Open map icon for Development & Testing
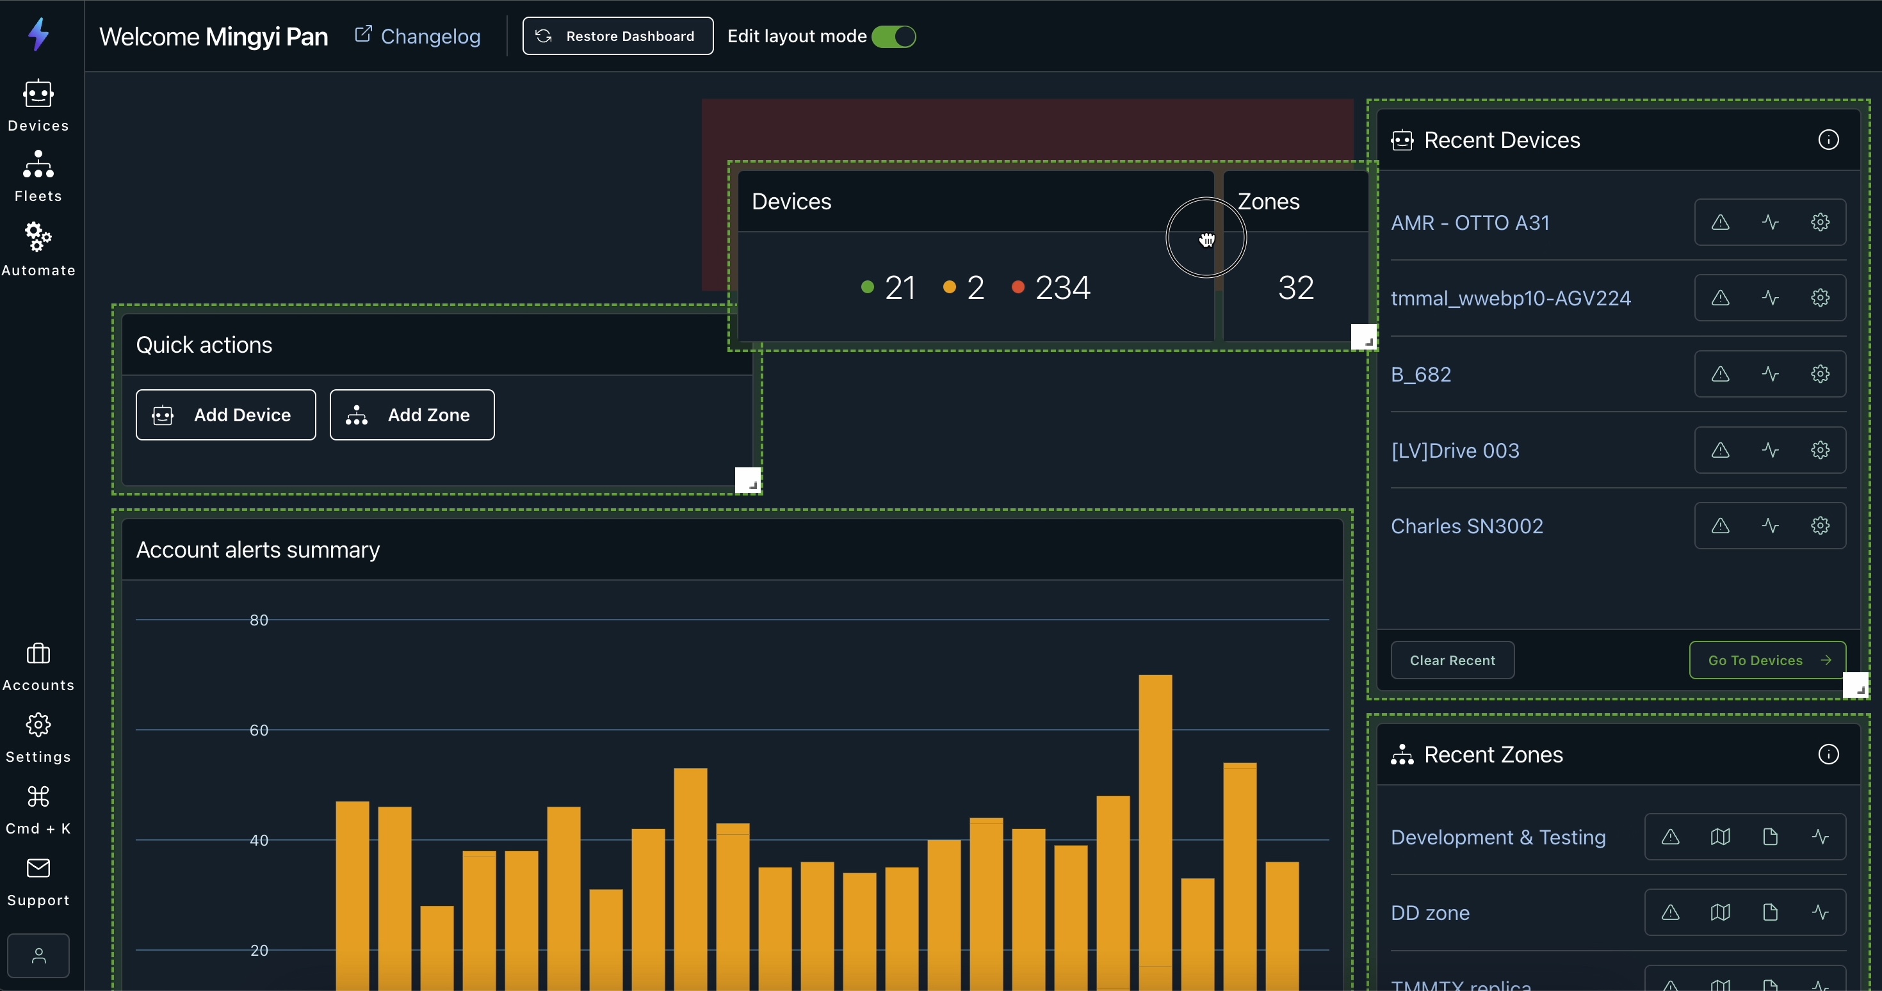 tap(1721, 837)
